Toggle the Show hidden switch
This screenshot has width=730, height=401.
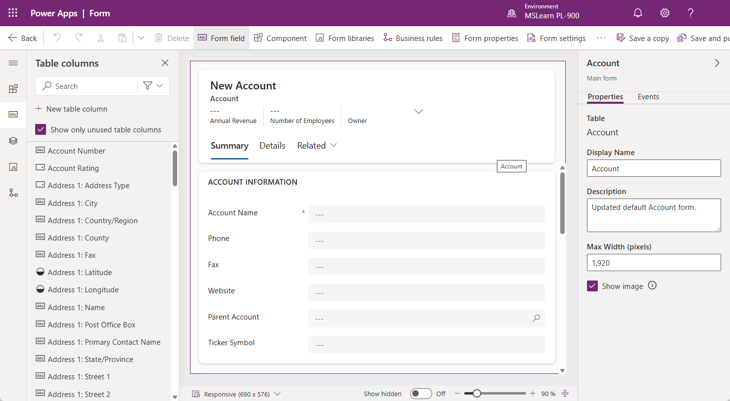click(x=421, y=394)
